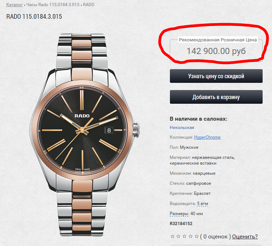
Task: Click the second rating star
Action: (179, 237)
